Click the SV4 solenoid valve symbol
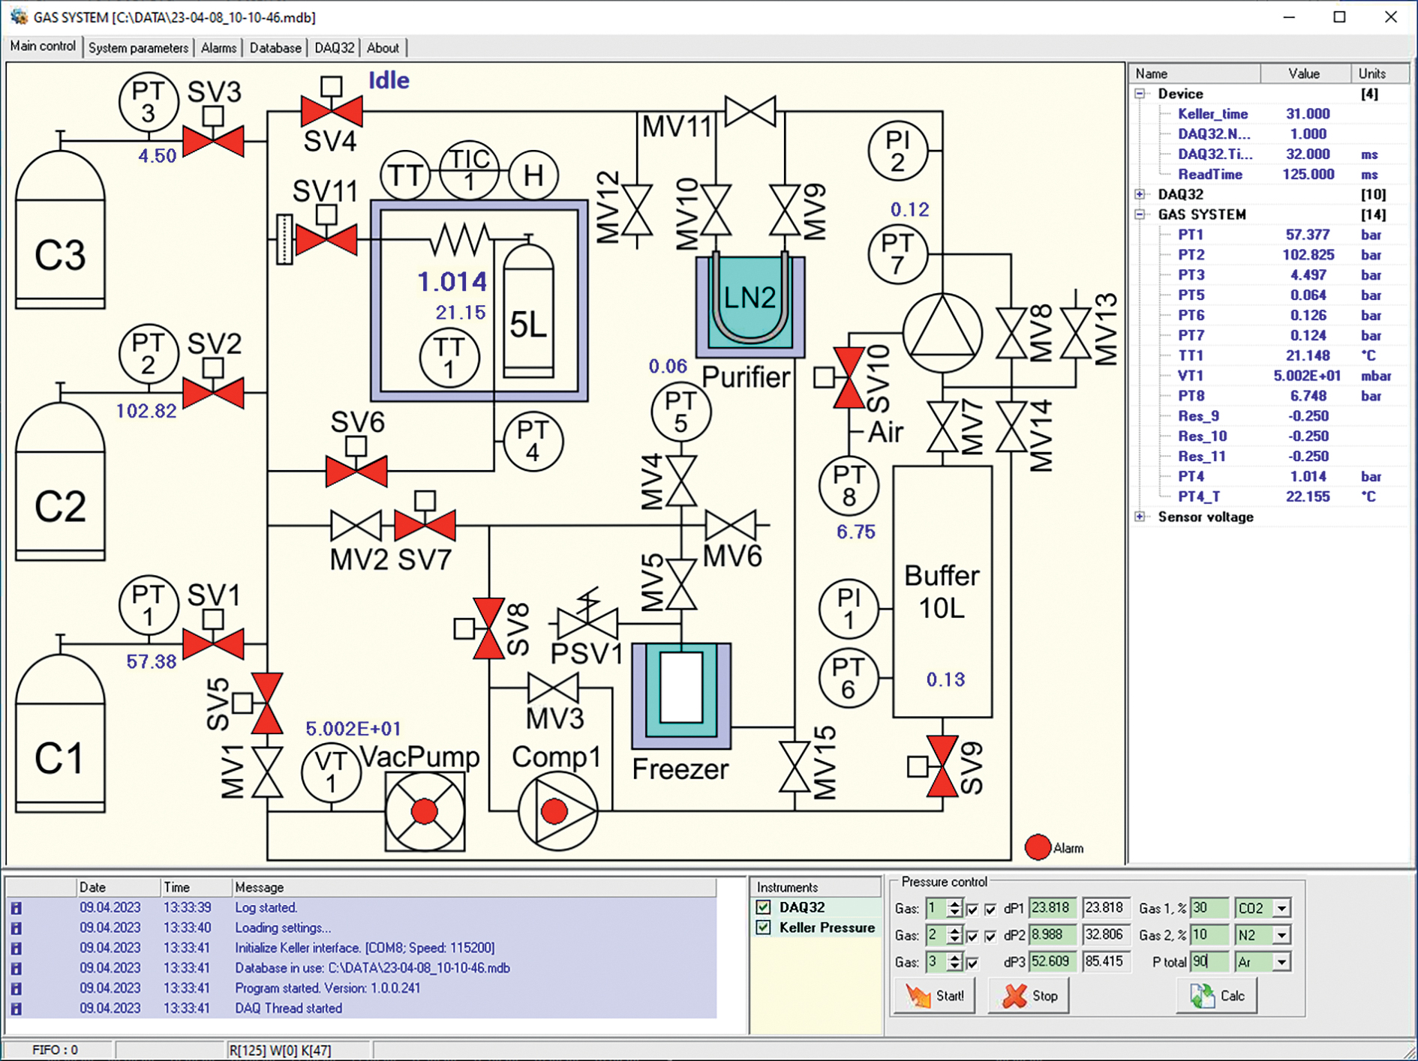Image resolution: width=1418 pixels, height=1061 pixels. tap(332, 112)
